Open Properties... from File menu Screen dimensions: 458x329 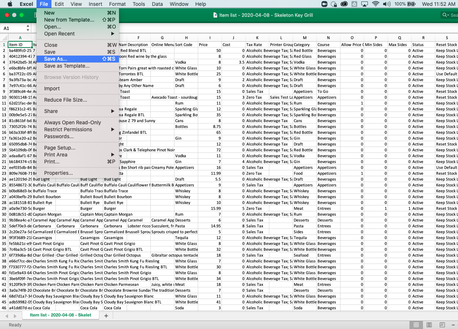click(78, 173)
